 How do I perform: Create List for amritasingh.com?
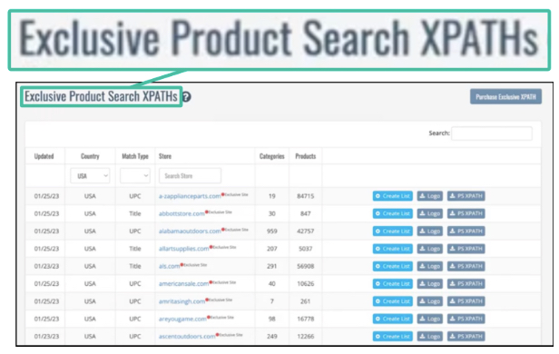tap(393, 301)
